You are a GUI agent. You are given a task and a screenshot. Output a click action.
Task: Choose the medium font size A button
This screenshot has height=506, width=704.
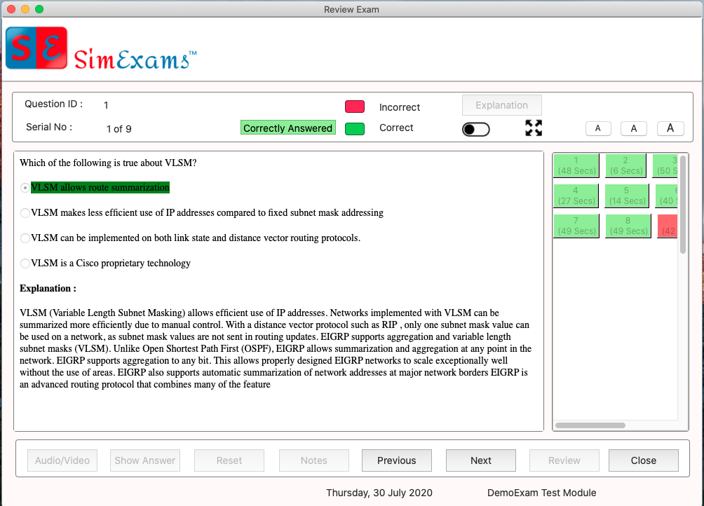click(633, 128)
